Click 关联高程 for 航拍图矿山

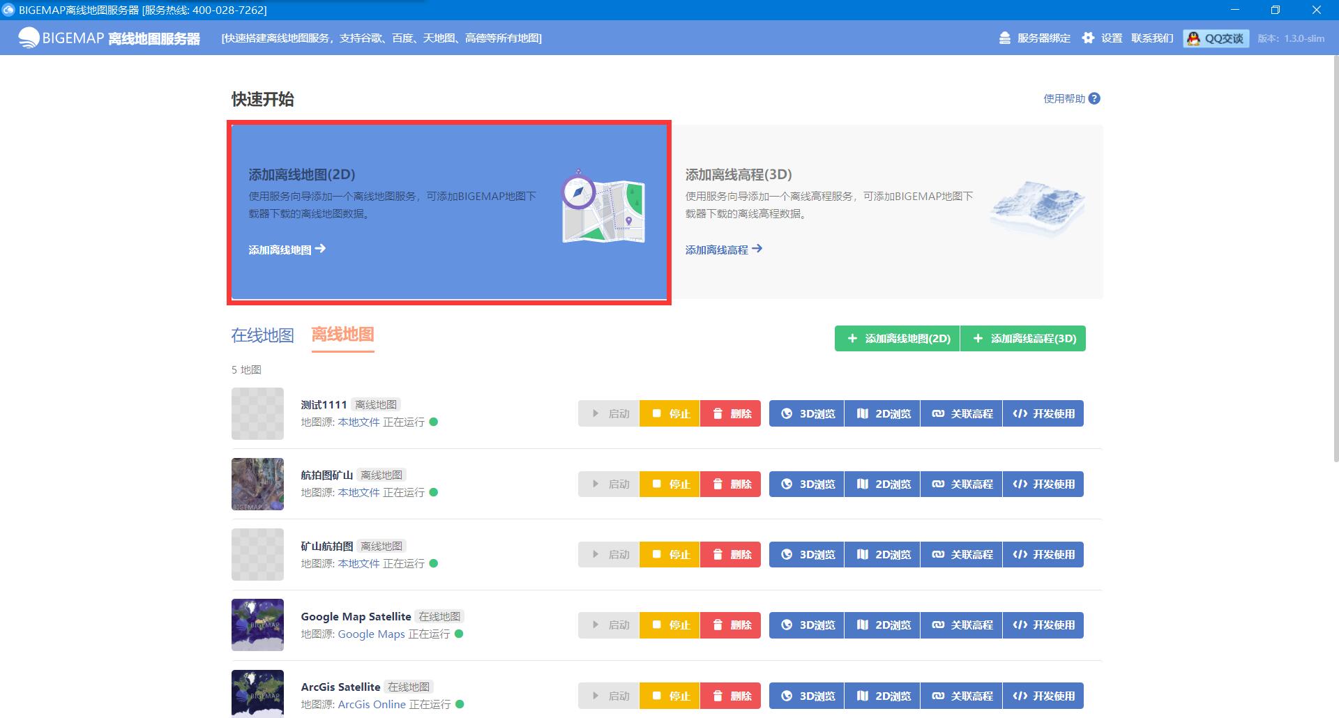(x=962, y=484)
